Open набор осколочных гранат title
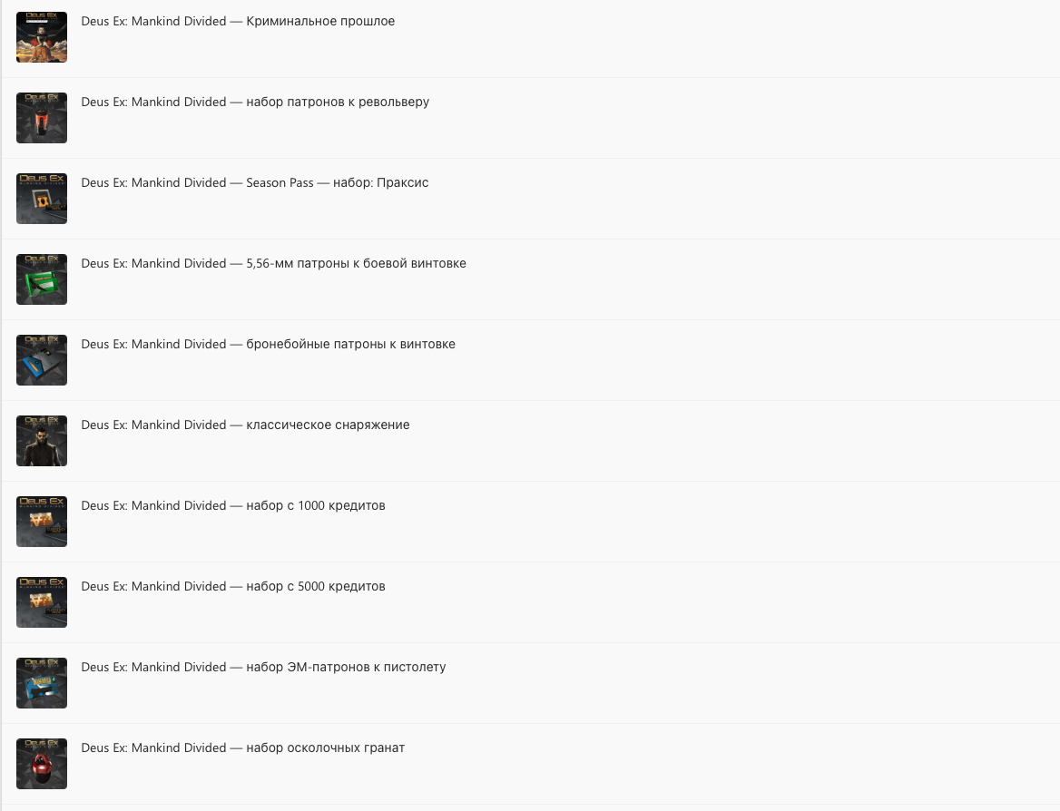 pos(242,748)
